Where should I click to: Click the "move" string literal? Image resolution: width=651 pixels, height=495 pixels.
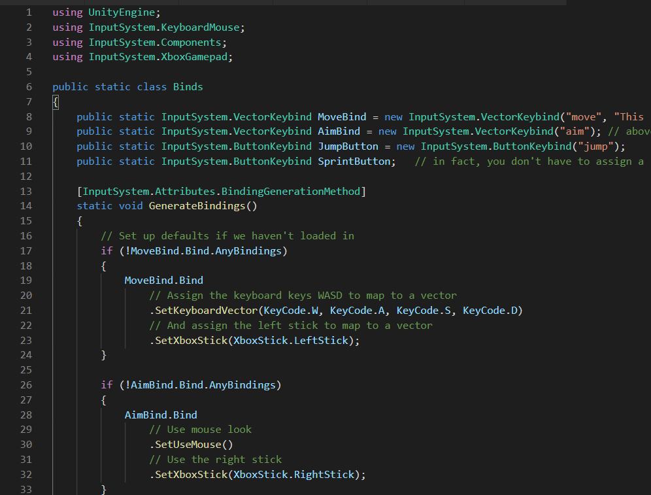[x=583, y=116]
